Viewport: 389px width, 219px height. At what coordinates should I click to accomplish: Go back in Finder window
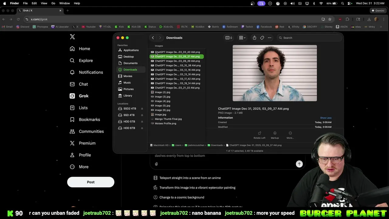(x=153, y=38)
